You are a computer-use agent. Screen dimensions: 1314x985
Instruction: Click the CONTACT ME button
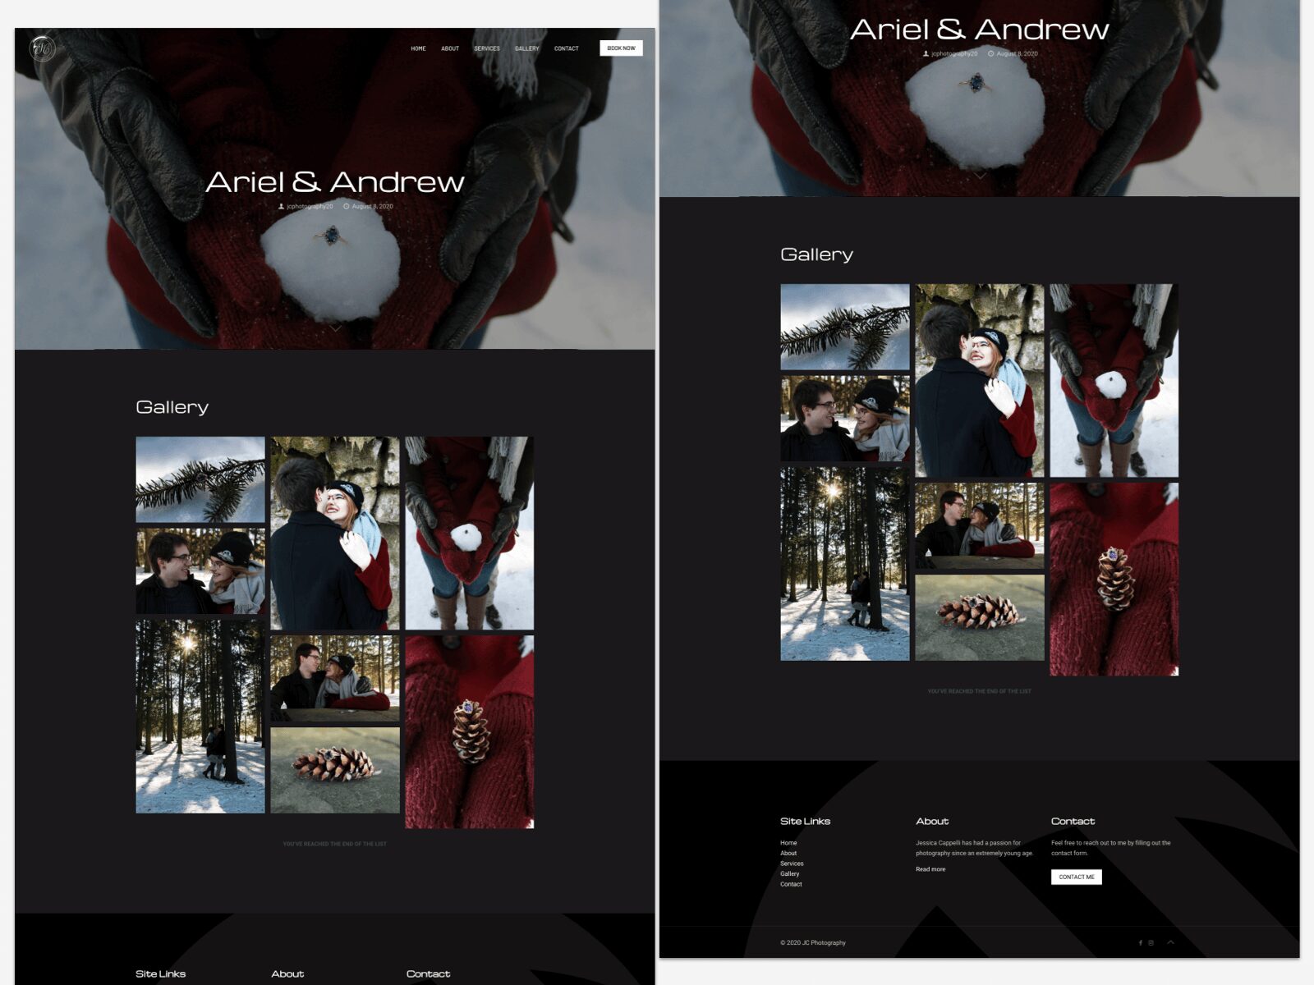pos(1077,877)
